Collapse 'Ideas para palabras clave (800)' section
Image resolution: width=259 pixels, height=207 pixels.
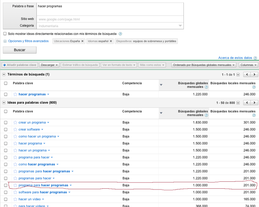tap(4, 103)
